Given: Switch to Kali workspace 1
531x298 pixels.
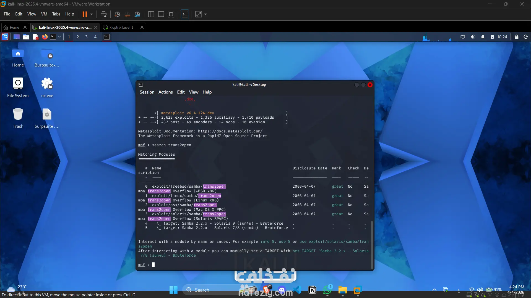Looking at the screenshot, I should (69, 37).
